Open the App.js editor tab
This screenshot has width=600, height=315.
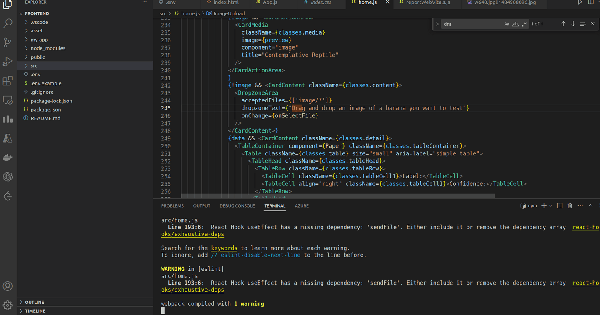pos(270,2)
